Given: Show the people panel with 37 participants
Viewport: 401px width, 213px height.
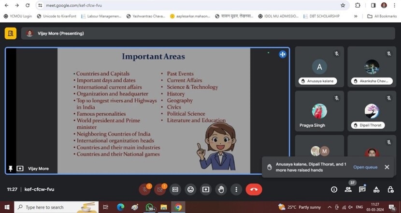Looking at the screenshot, I should pos(348,189).
